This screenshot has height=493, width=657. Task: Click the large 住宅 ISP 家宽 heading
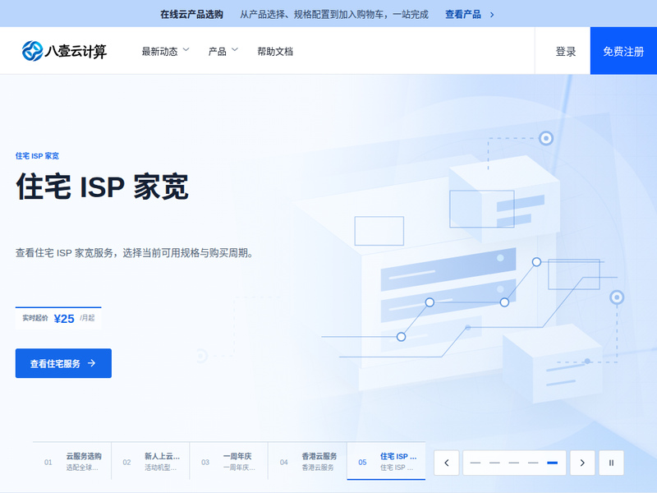102,187
